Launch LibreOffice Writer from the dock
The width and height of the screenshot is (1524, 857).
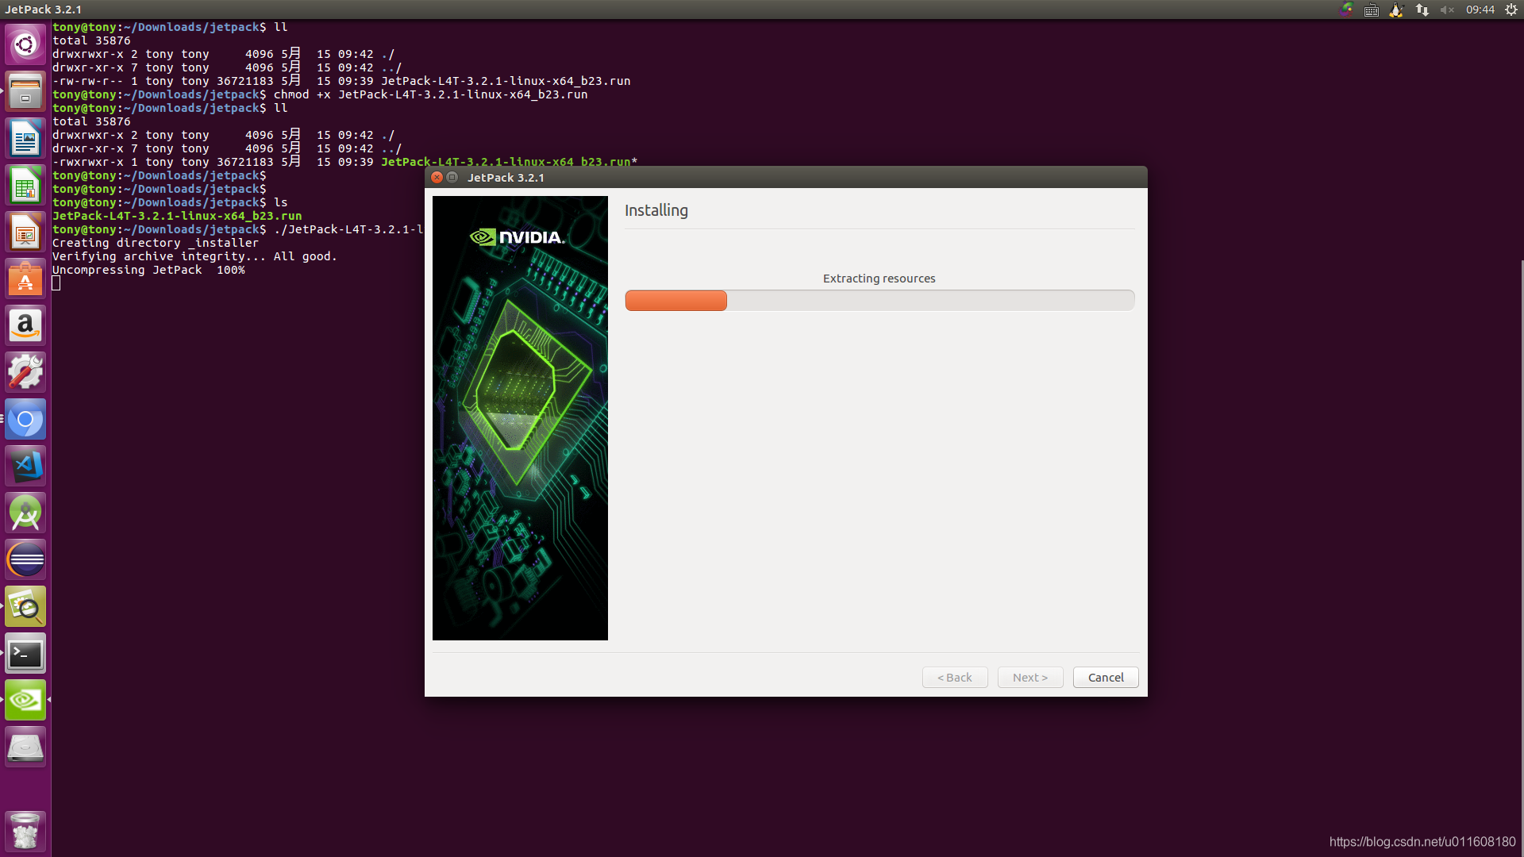(25, 138)
